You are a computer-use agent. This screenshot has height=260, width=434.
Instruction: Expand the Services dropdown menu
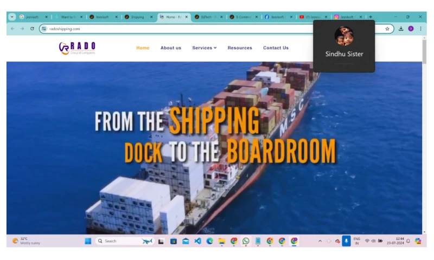pos(205,48)
